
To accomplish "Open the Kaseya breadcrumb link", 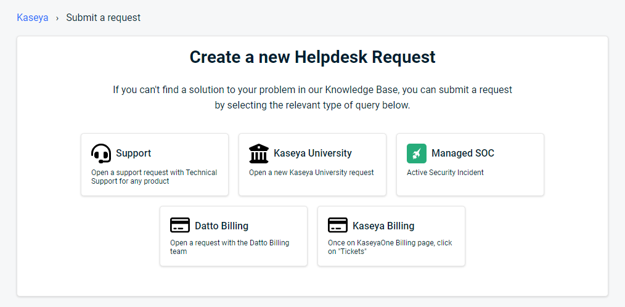I will pyautogui.click(x=33, y=17).
